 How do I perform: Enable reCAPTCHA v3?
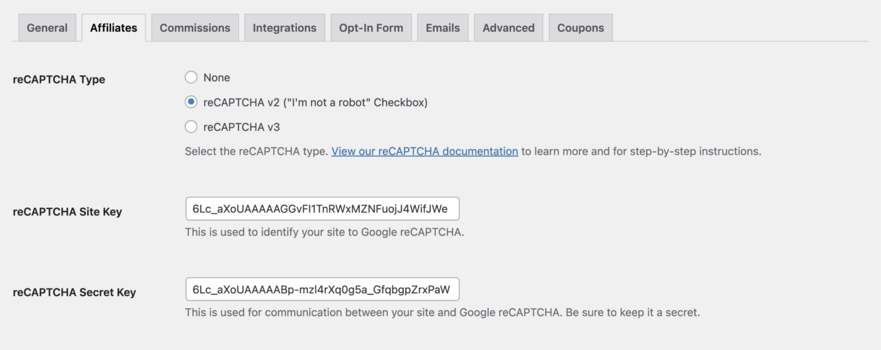pyautogui.click(x=191, y=126)
